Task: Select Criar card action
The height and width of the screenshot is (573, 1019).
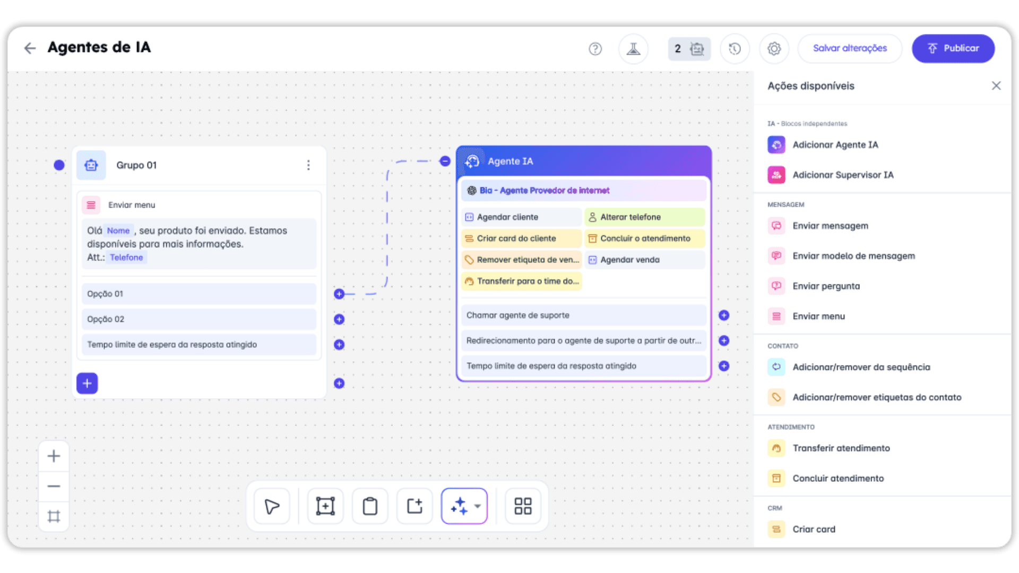Action: click(801, 529)
